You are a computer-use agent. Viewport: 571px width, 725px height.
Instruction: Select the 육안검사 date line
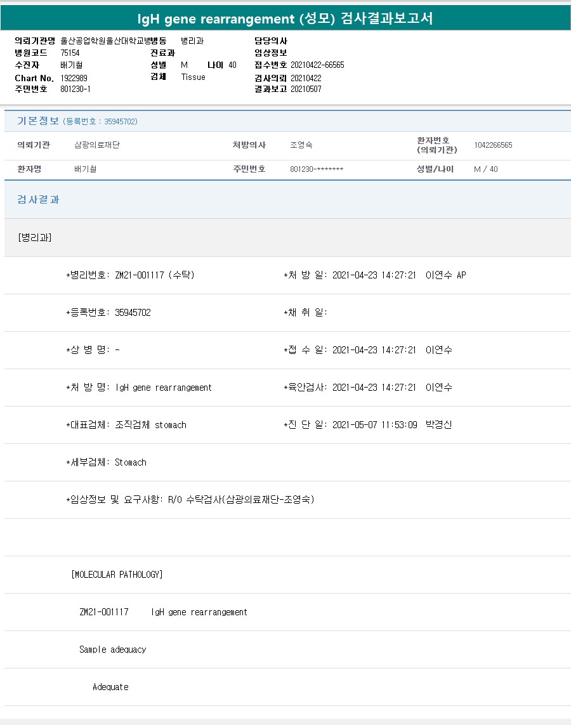point(368,388)
